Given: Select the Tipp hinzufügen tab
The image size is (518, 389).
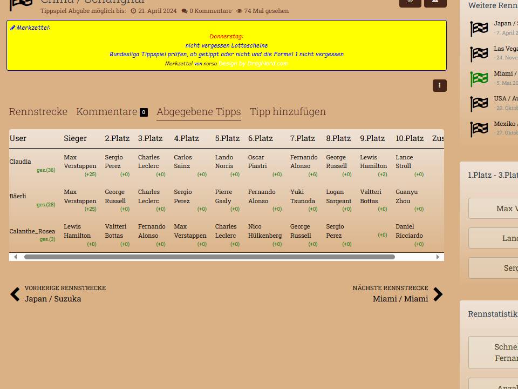Looking at the screenshot, I should click(x=288, y=112).
